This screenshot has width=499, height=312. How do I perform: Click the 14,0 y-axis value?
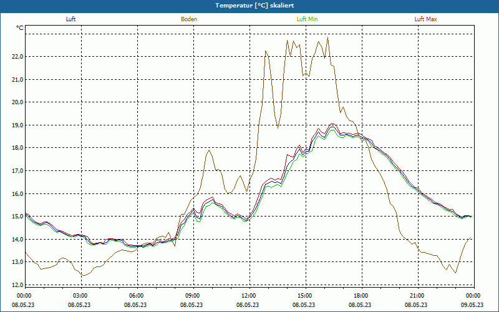18,239
